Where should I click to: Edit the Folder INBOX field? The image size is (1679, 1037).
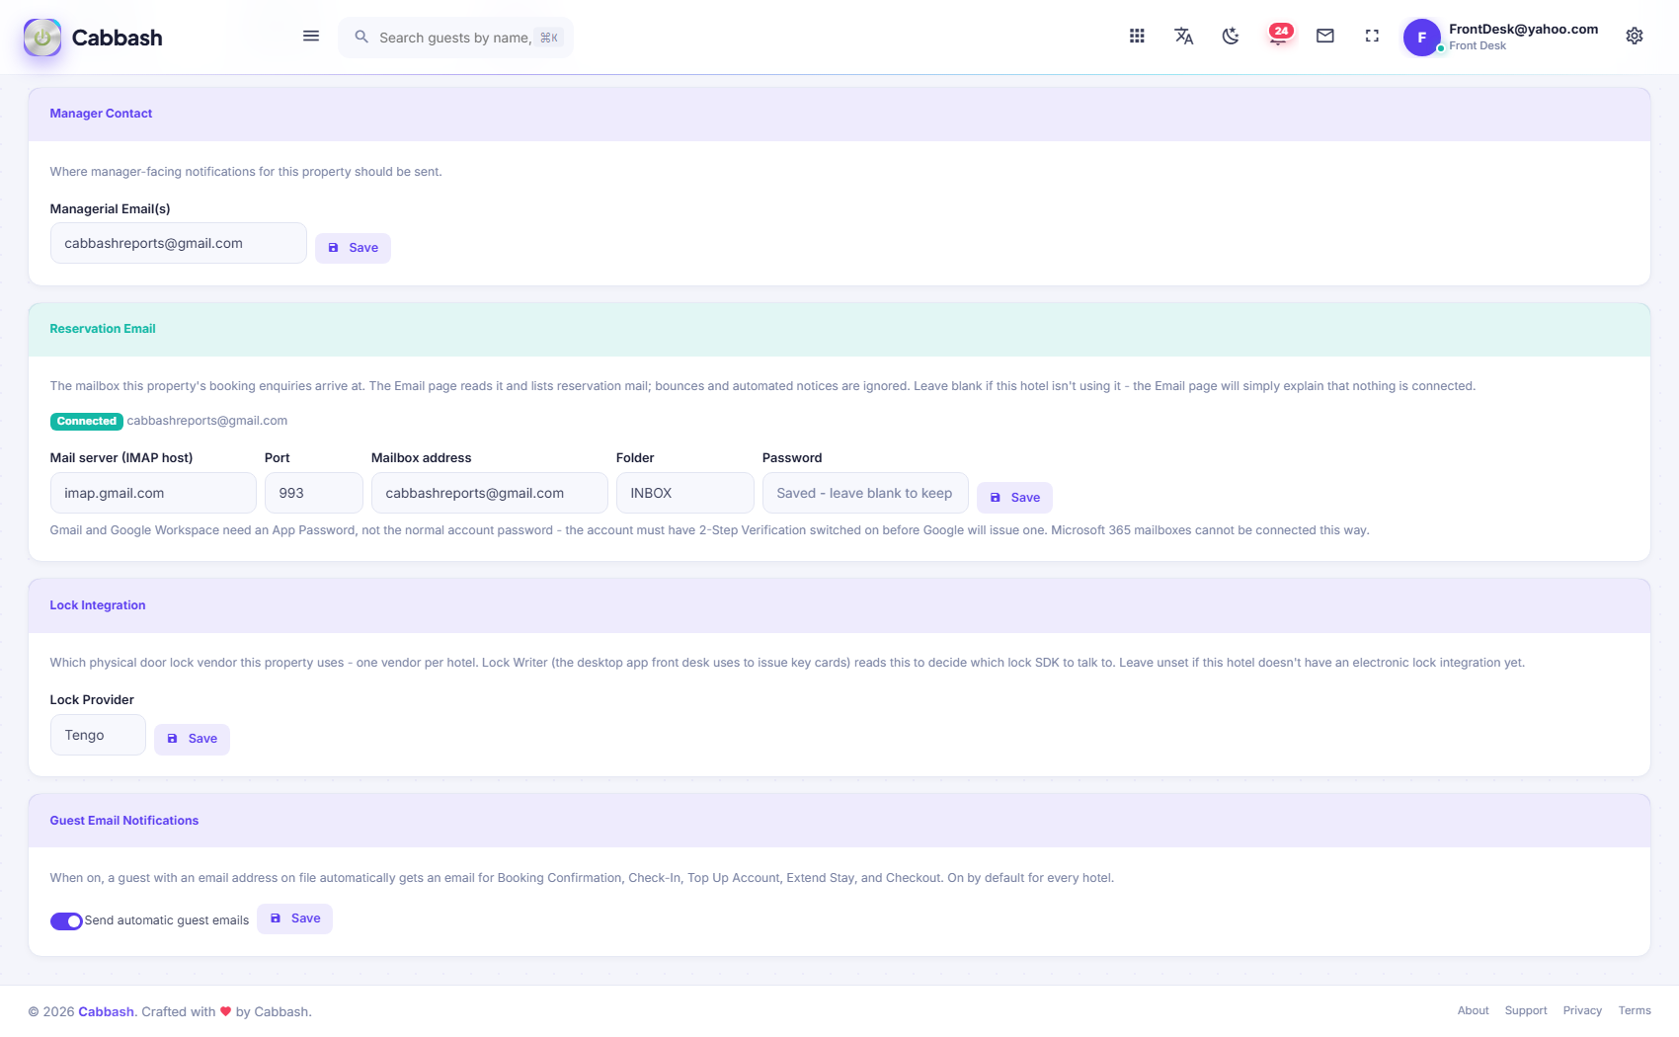(x=685, y=493)
